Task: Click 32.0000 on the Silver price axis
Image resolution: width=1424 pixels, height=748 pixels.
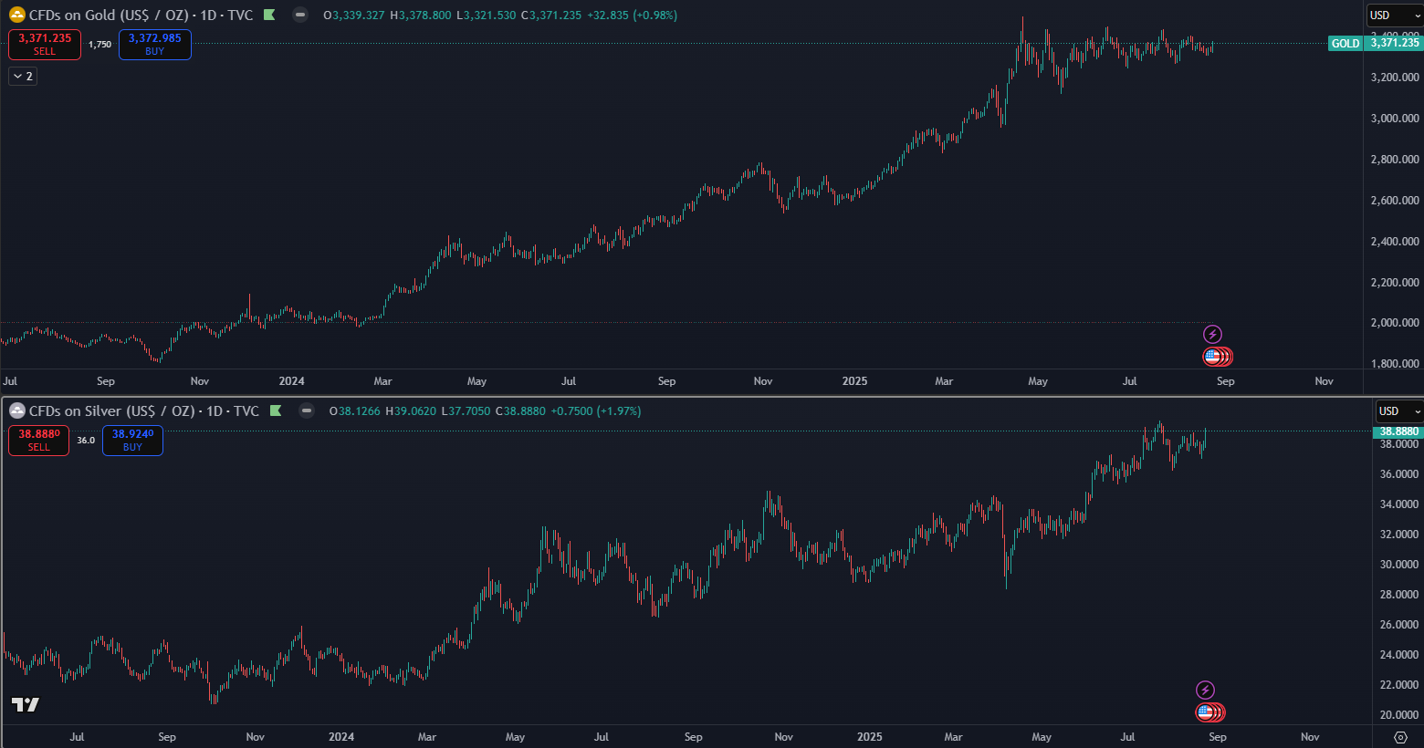Action: (1398, 535)
